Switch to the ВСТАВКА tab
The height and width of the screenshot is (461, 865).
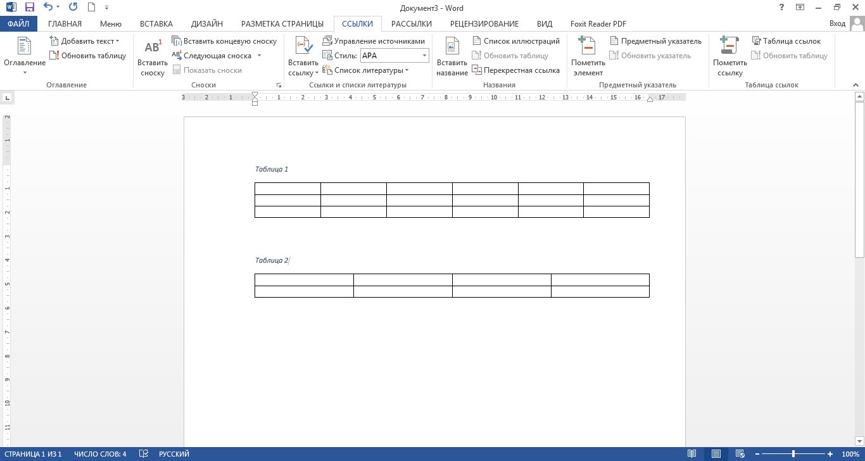[156, 24]
